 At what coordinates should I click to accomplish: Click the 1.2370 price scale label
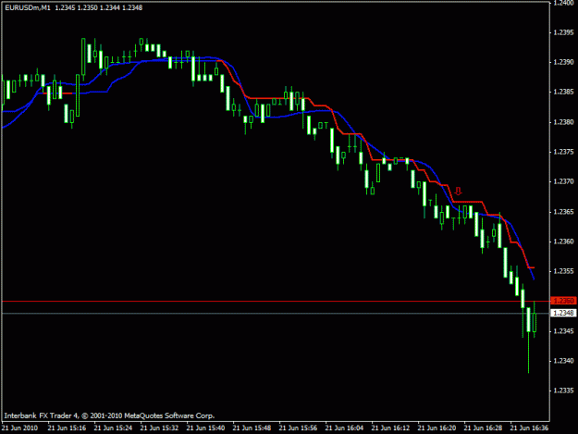pyautogui.click(x=563, y=181)
